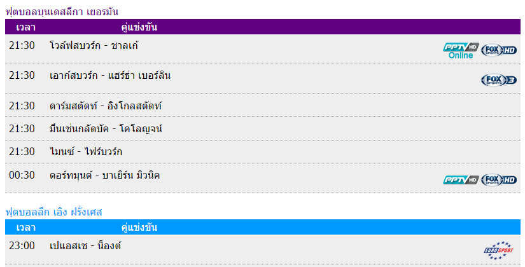Click the 23:00 kickoff time

[22, 245]
